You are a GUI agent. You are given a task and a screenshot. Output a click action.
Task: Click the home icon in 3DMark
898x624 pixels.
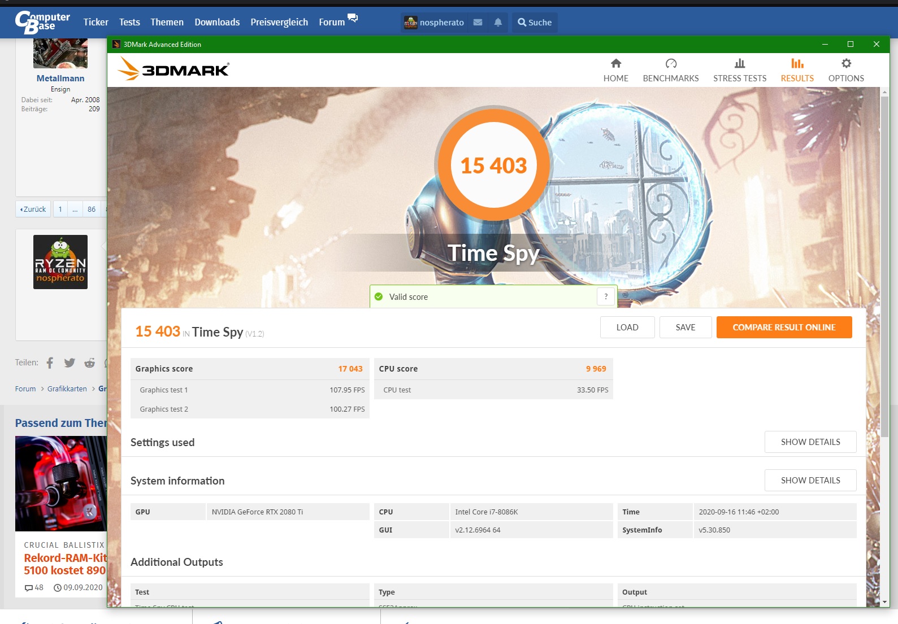616,63
